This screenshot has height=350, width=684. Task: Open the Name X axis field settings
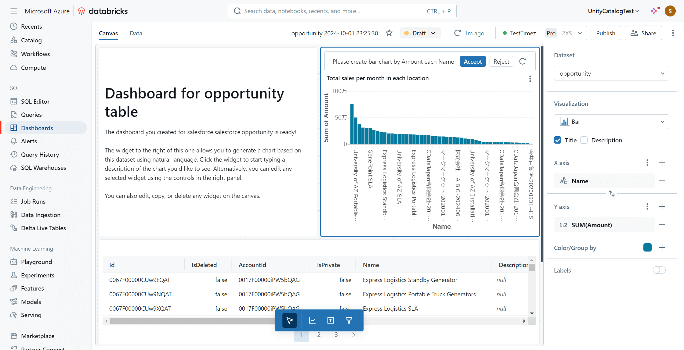click(x=604, y=181)
